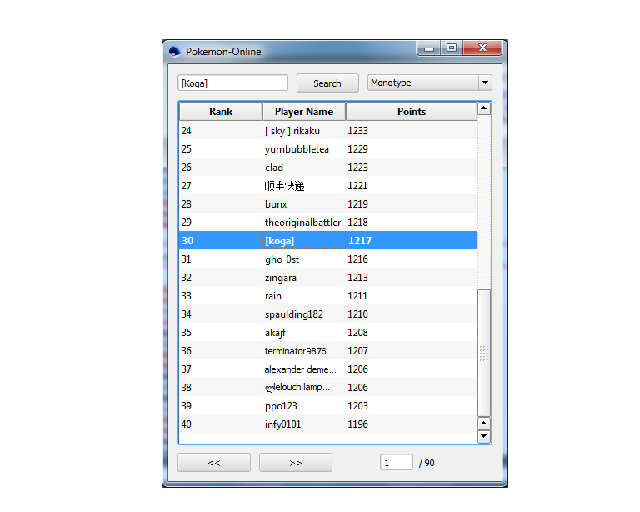Viewport: 640px width, 512px height.
Task: Select player yumbubbletea in the table
Action: 297,149
